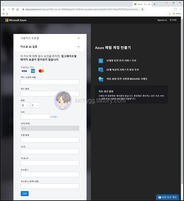Select the Azure - Sign up tab

[142, 4]
